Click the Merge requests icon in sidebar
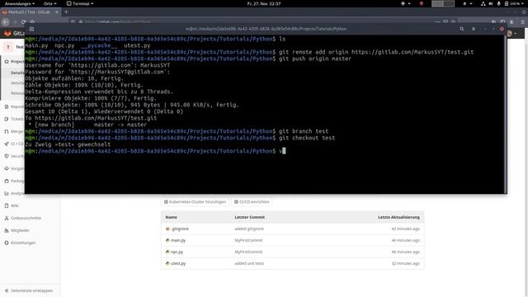 [7, 131]
